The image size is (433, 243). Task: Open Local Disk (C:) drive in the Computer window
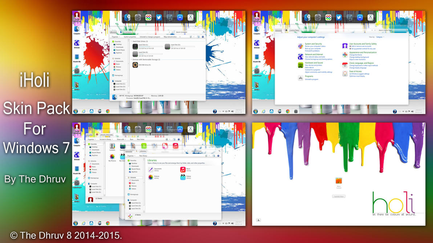(x=135, y=46)
